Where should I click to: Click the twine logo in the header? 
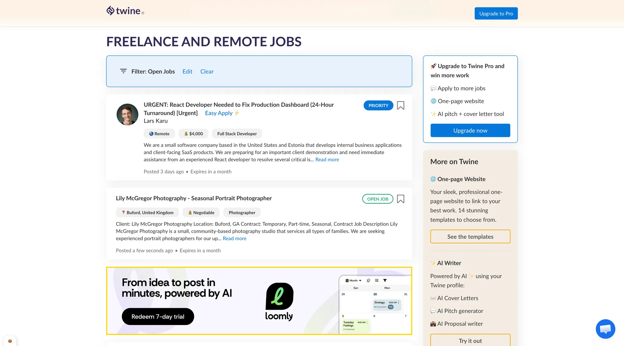pyautogui.click(x=125, y=11)
